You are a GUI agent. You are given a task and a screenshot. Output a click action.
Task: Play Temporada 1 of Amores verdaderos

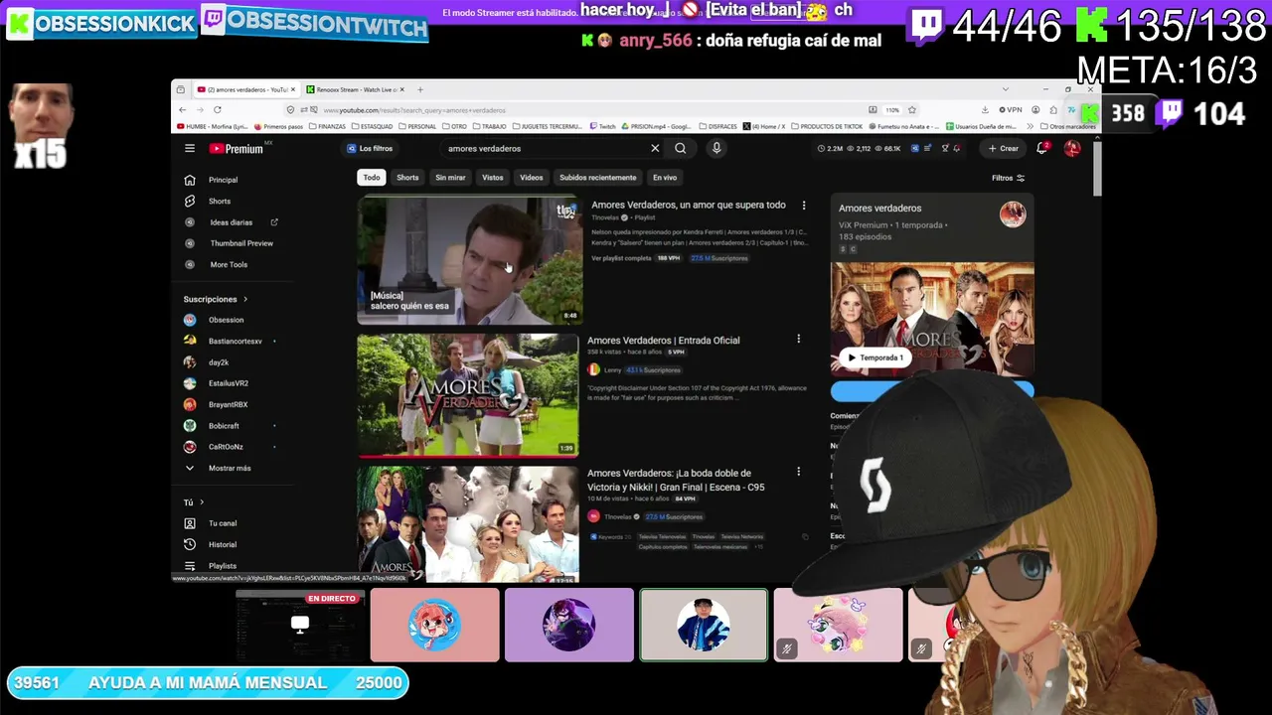[875, 357]
